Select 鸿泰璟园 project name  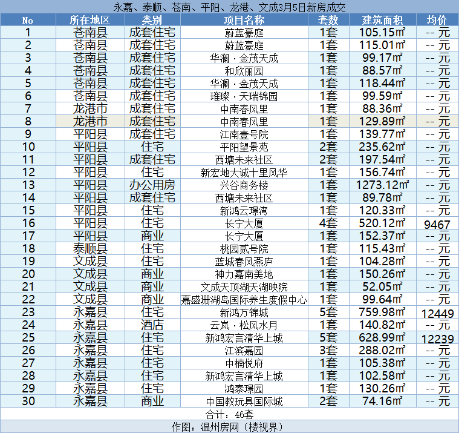coord(244,388)
